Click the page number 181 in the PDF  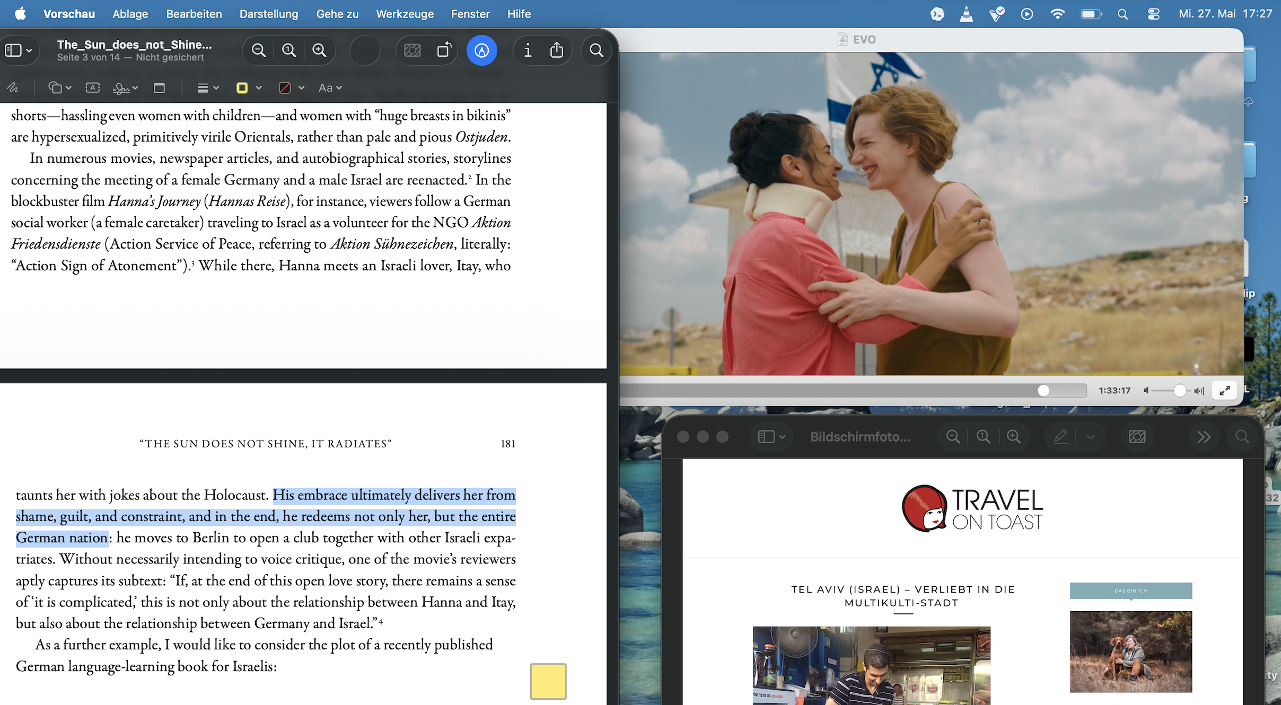pyautogui.click(x=508, y=444)
